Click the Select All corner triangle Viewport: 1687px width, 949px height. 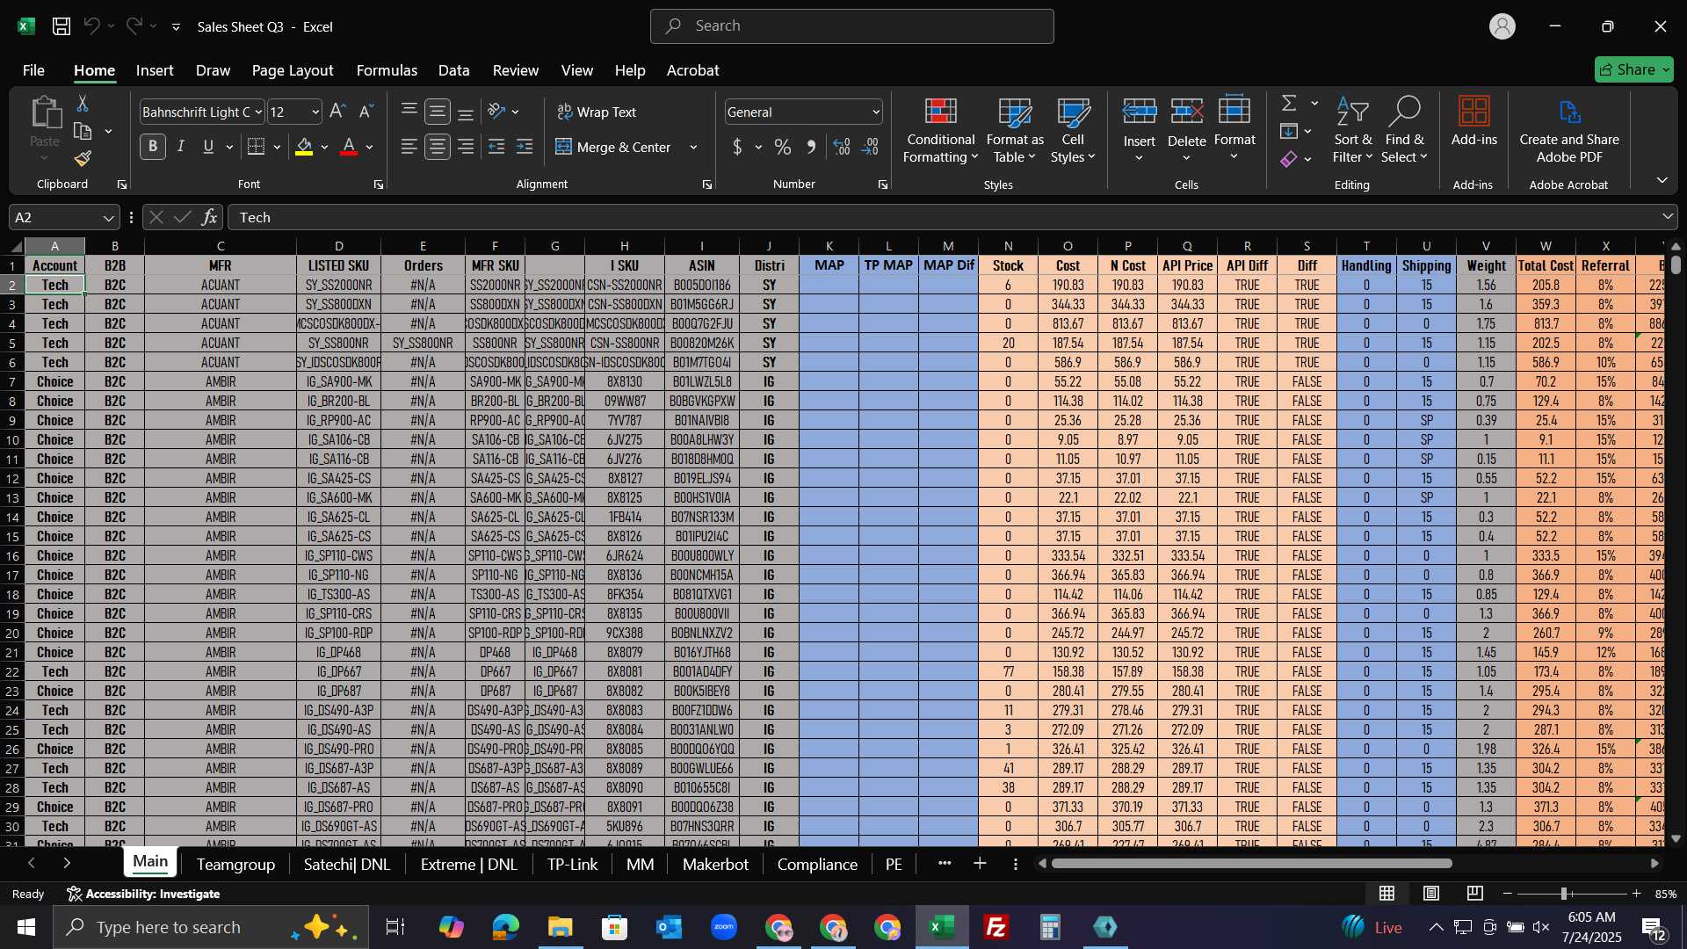point(15,246)
